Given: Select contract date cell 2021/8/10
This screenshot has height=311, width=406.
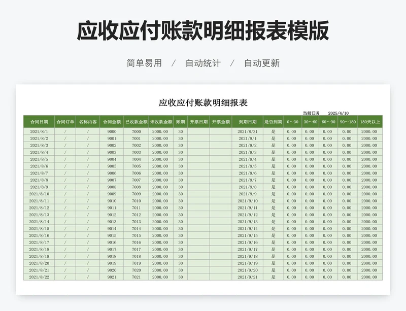Looking at the screenshot, I should click(39, 194).
